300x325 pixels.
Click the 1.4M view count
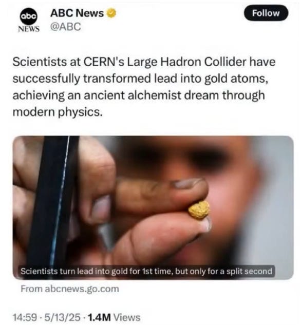point(99,317)
